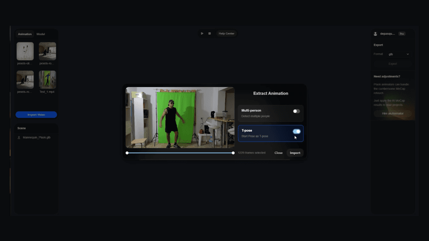Switch to the Model tab
429x241 pixels.
(x=41, y=34)
